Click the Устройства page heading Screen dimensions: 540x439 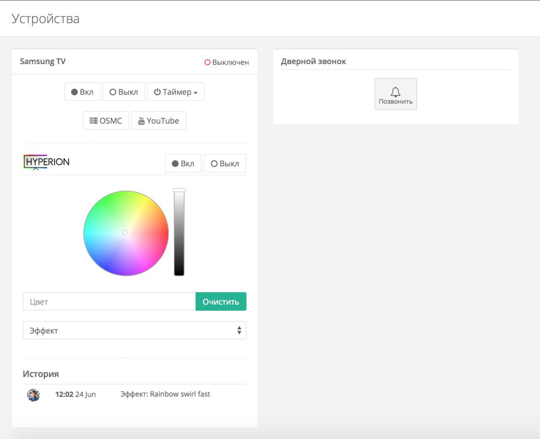click(x=46, y=19)
